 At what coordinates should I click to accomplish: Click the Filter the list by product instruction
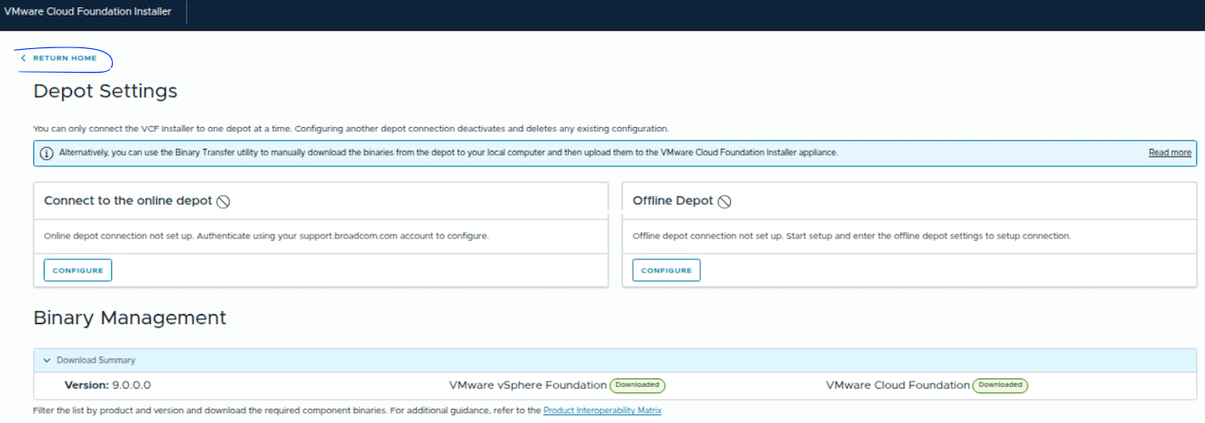pos(287,410)
